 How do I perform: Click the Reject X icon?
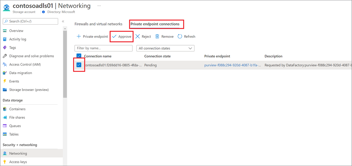click(138, 36)
